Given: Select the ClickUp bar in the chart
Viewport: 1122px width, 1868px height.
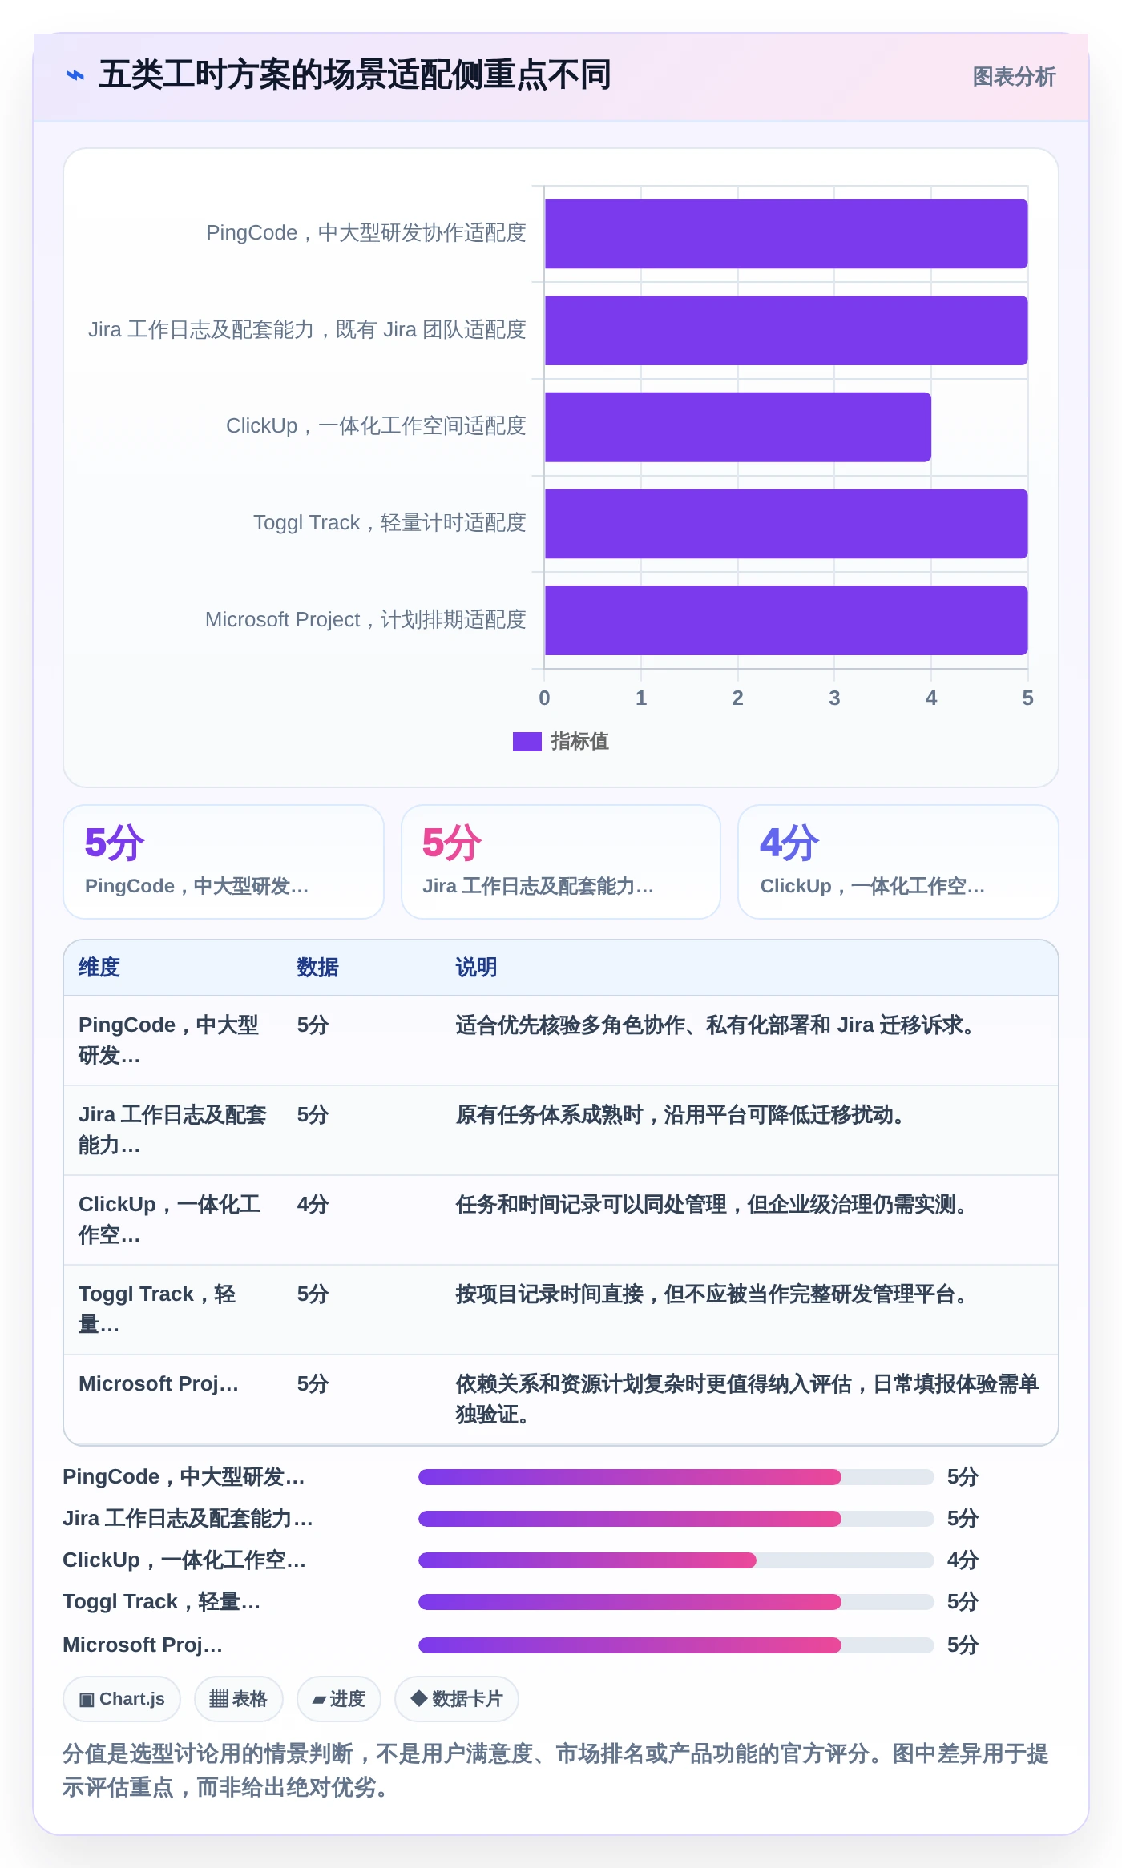Looking at the screenshot, I should tap(738, 427).
